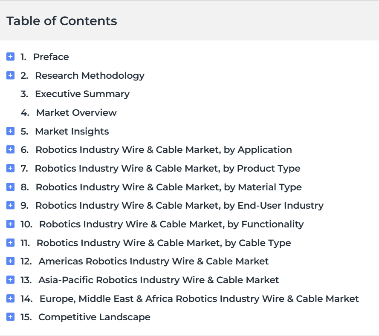Open the by Functionality chapter title
The image size is (379, 336).
(171, 224)
